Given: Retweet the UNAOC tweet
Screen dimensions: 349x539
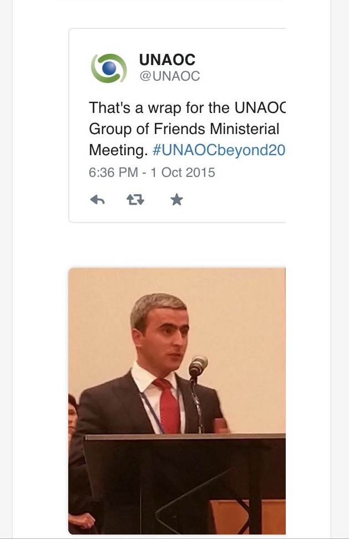Looking at the screenshot, I should [x=135, y=200].
